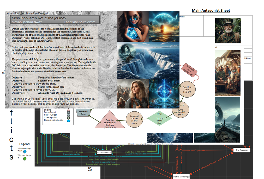Select the 'Jump after OVI or not' node

(181, 110)
